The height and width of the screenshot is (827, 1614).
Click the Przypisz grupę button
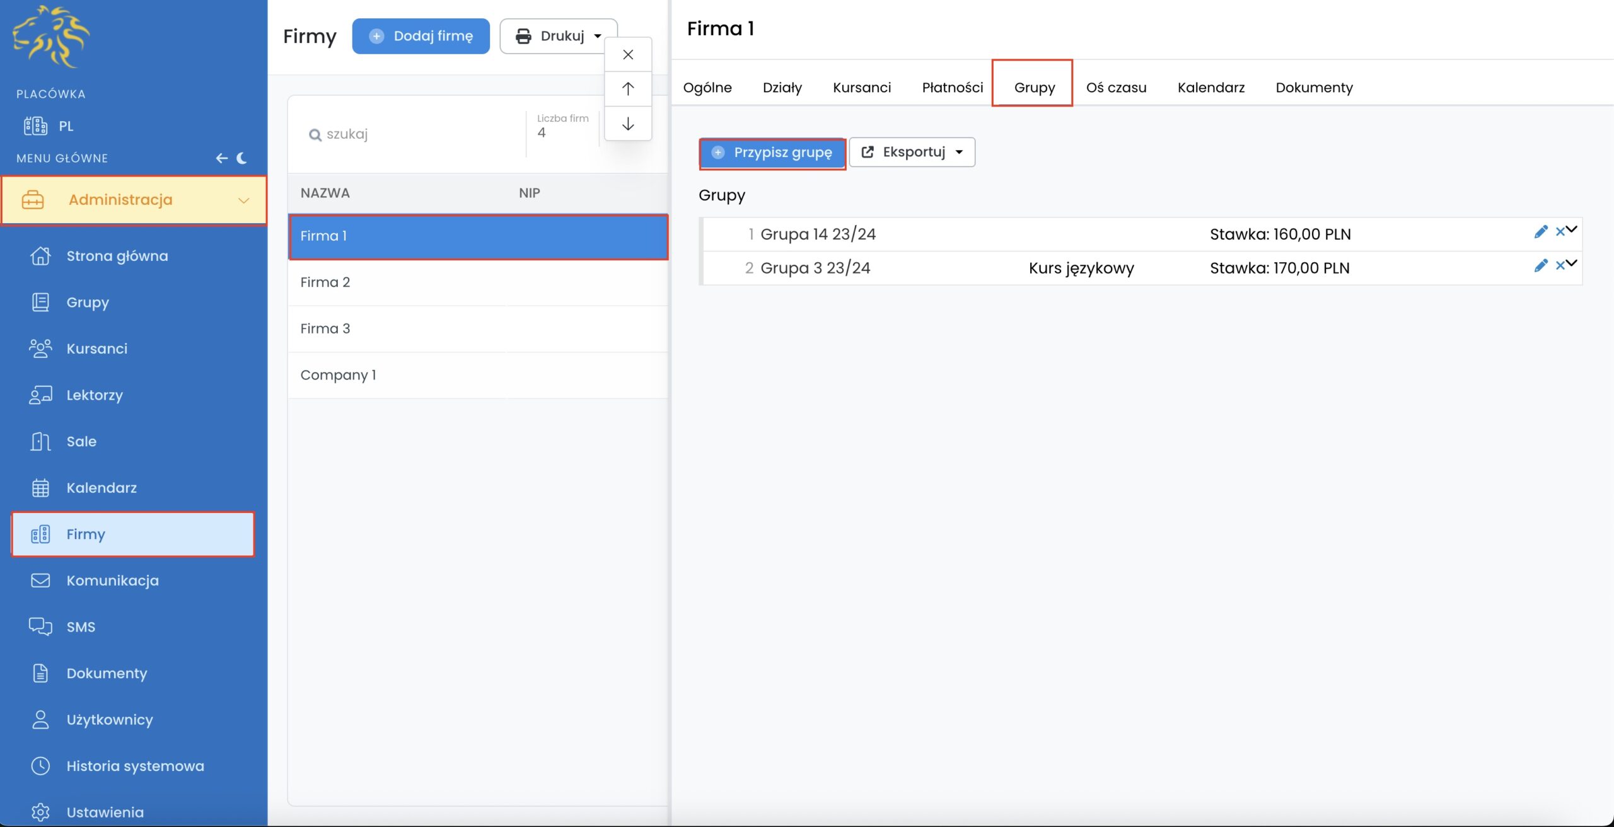pos(772,153)
